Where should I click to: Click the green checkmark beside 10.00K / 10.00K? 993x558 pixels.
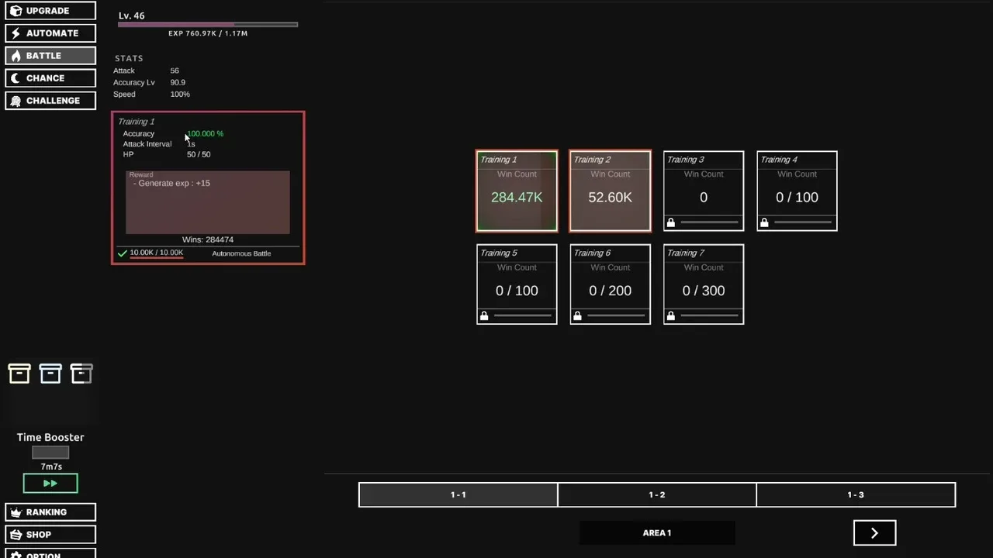click(x=122, y=253)
